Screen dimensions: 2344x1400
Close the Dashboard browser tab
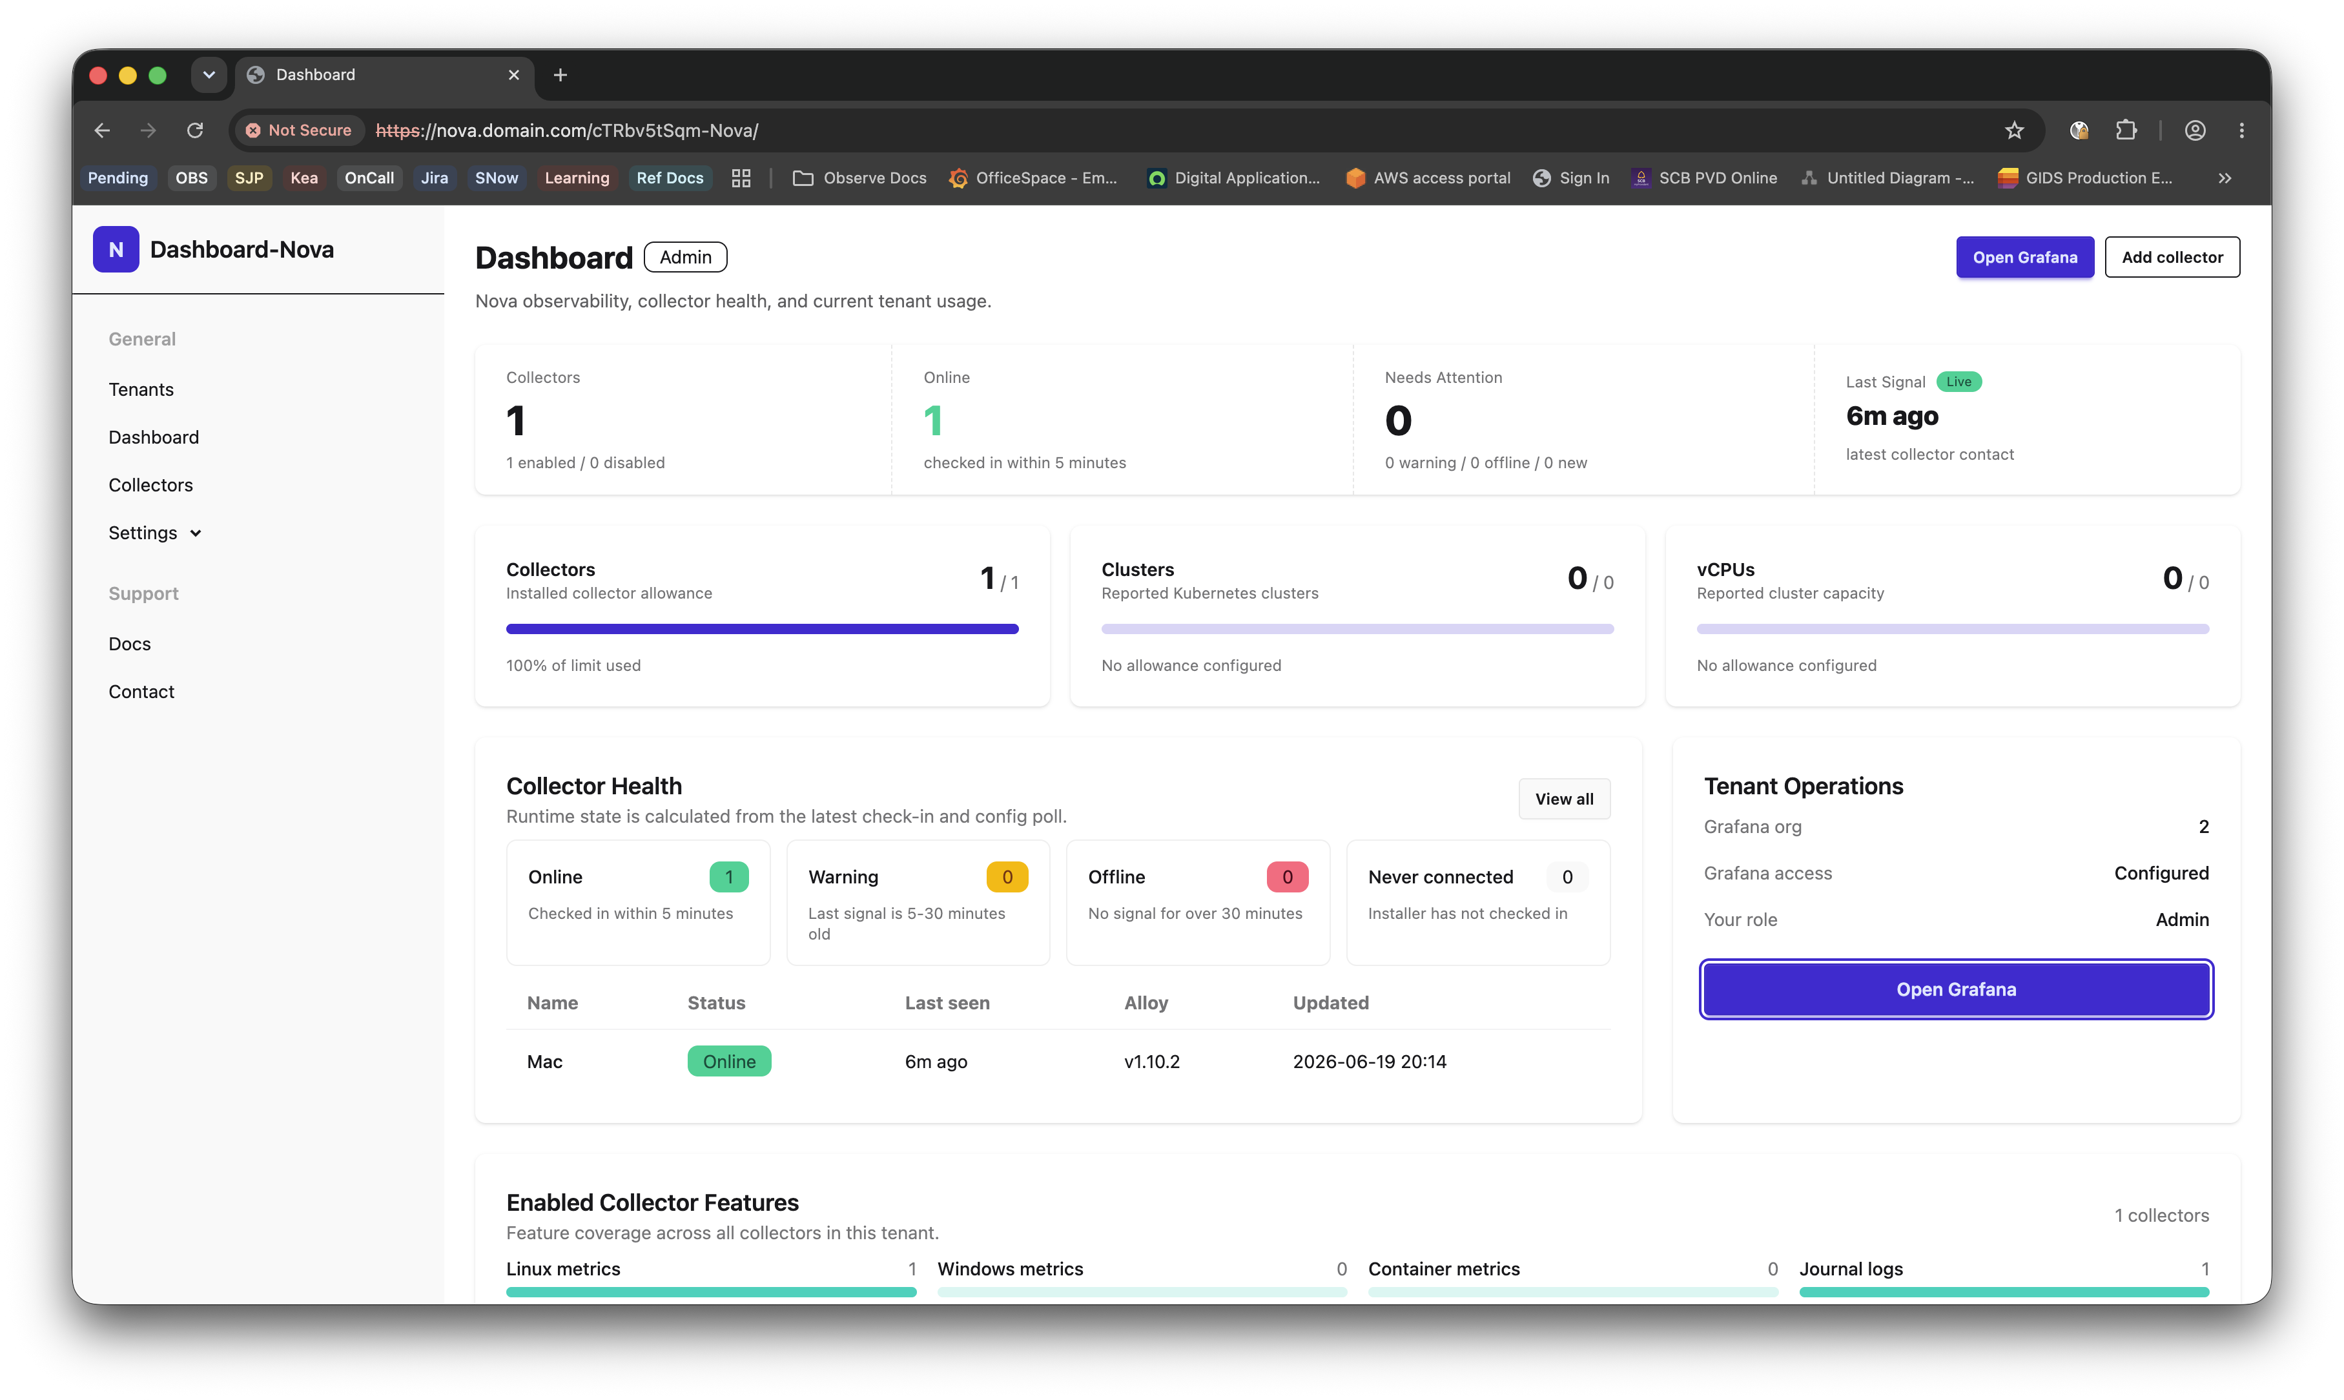pyautogui.click(x=514, y=74)
